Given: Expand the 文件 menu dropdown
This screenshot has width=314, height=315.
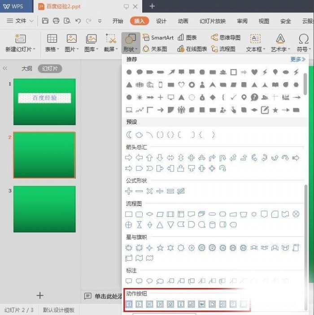Looking at the screenshot, I should coord(21,21).
